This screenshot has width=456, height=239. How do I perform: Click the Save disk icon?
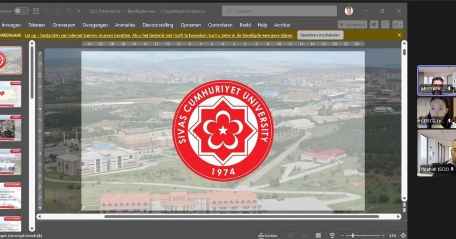[x=36, y=11]
